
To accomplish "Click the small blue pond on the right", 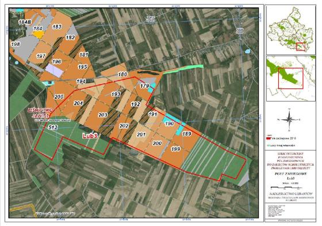I will click(248, 51).
